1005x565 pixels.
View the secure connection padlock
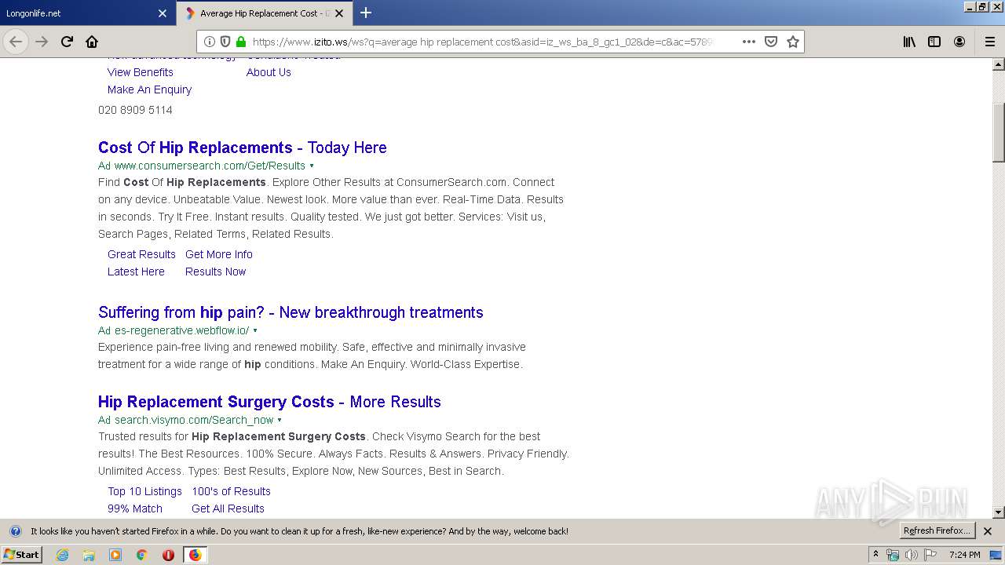(241, 42)
